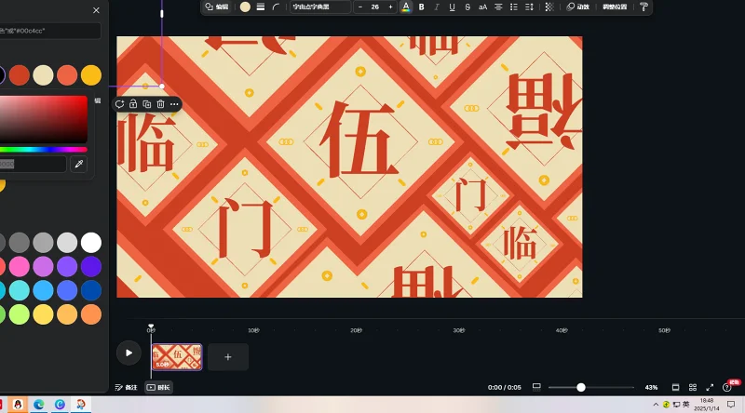Toggle uppercase aA formatting

482,7
